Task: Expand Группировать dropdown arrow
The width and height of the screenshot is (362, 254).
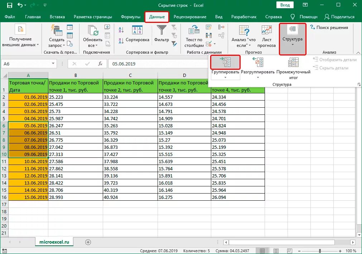Action: coord(225,78)
